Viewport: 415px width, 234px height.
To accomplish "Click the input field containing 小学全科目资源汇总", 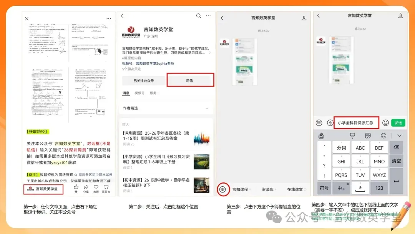I will pyautogui.click(x=356, y=123).
